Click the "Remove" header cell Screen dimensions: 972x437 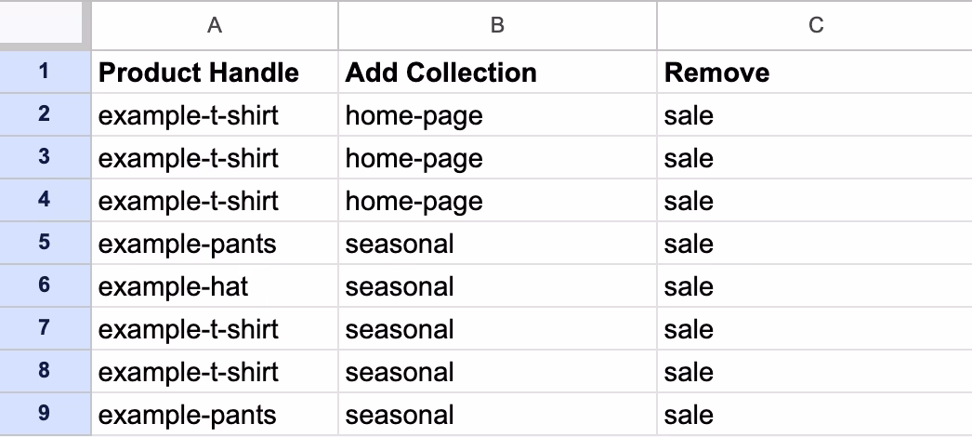tap(815, 73)
